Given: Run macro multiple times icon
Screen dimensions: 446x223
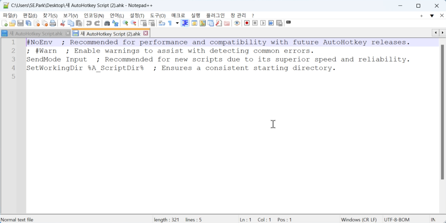Looking at the screenshot, I should pyautogui.click(x=271, y=23).
